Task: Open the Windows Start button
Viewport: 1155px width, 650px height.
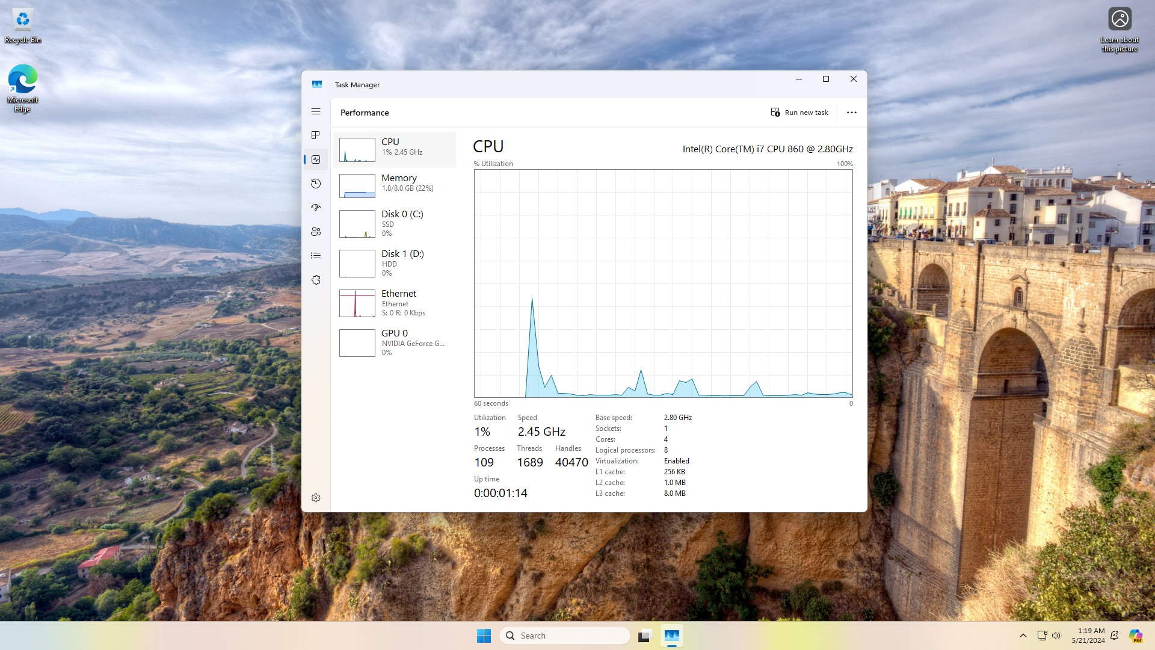Action: (484, 636)
